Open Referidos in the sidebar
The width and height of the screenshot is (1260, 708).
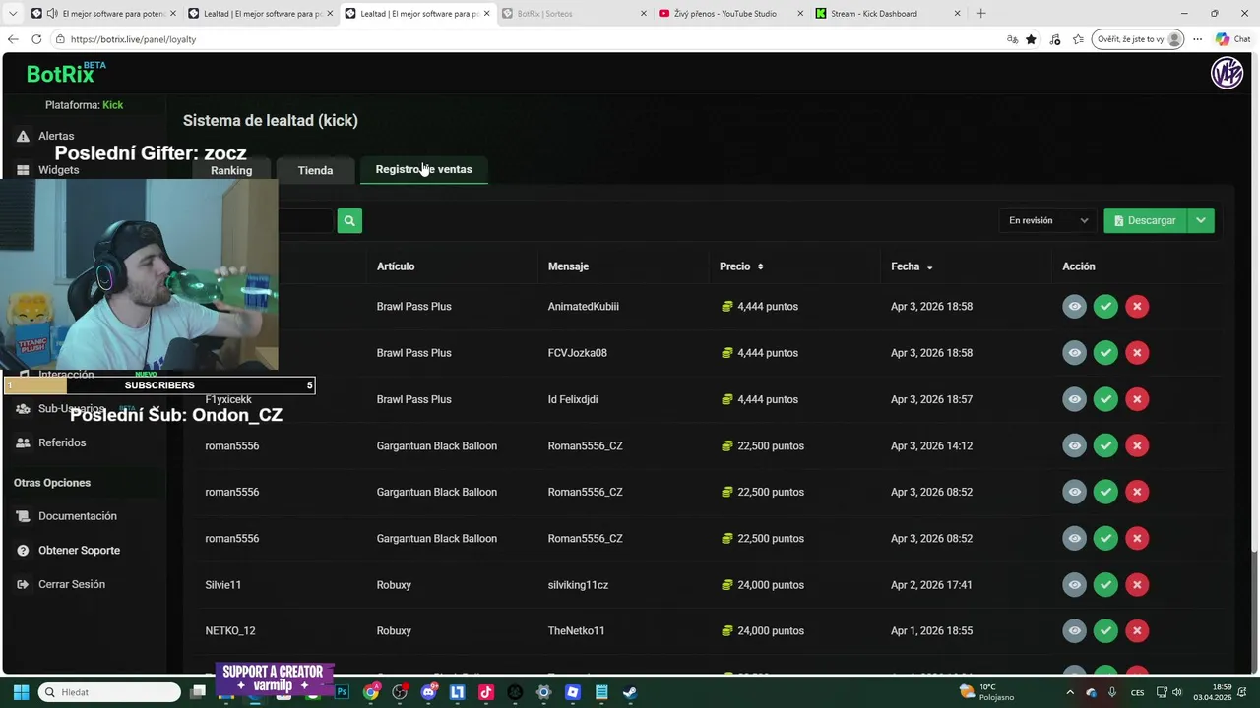click(x=62, y=442)
